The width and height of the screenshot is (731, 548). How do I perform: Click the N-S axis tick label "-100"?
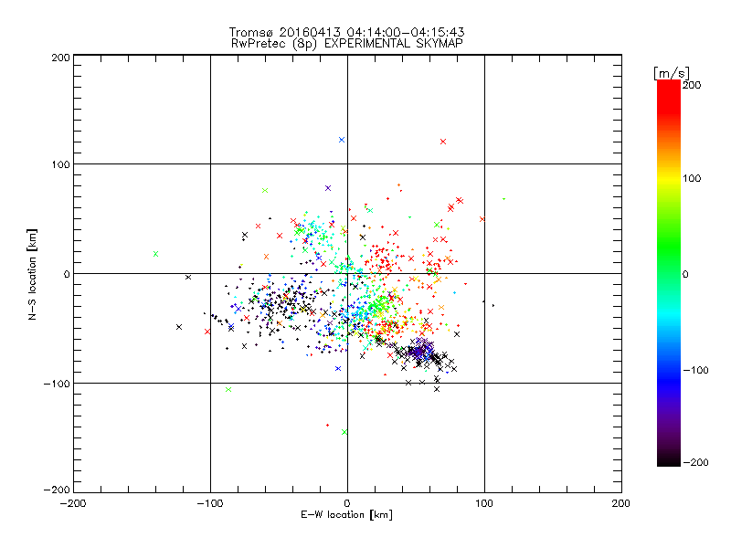pyautogui.click(x=57, y=384)
